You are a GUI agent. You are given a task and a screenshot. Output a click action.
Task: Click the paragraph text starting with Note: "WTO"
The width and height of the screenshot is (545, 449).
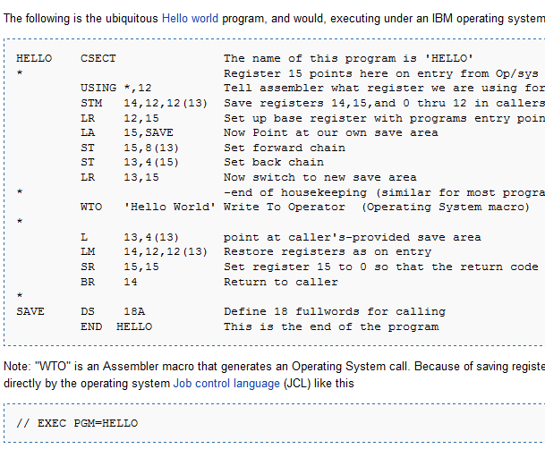(268, 367)
